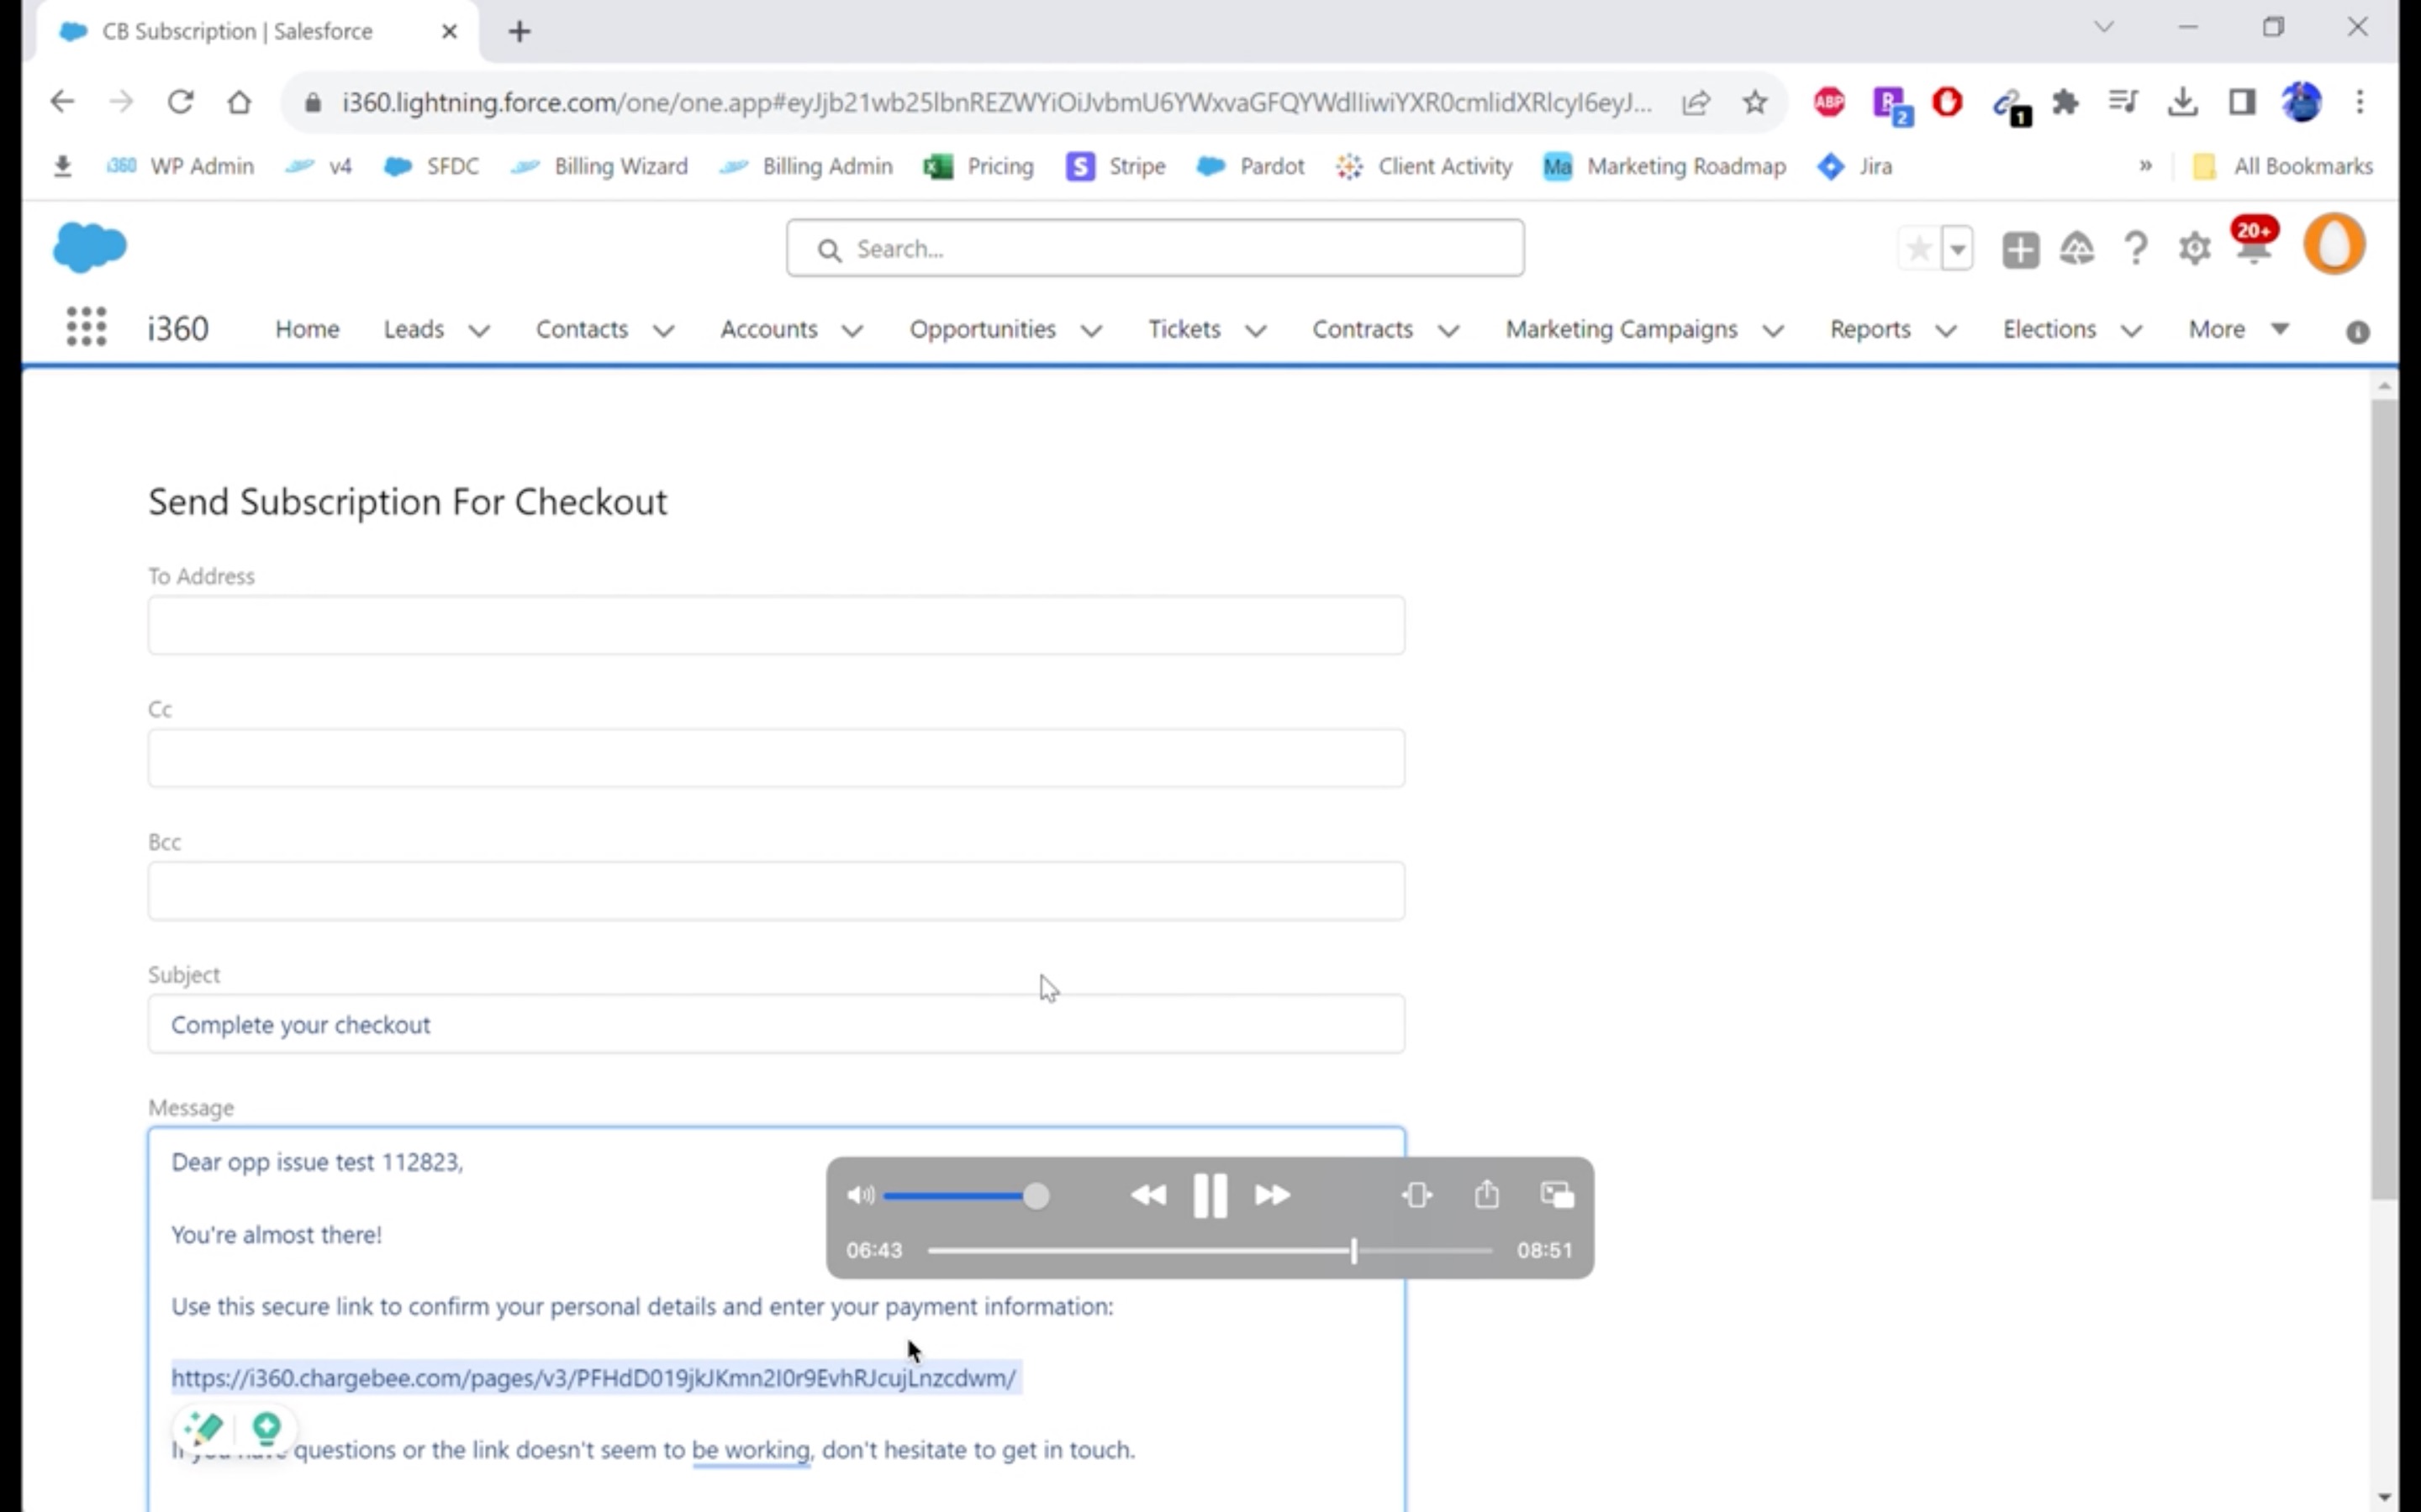Screen dimensions: 2421x1512
Task: Click the video player share icon
Action: tap(1486, 1194)
